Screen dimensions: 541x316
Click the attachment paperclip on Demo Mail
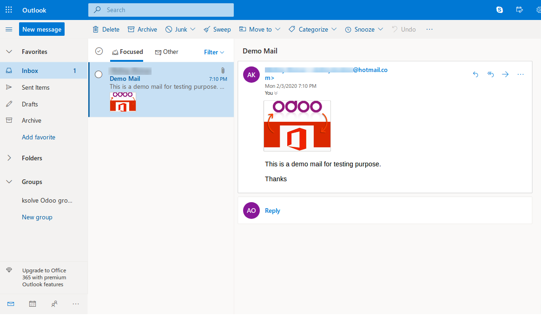pos(223,70)
